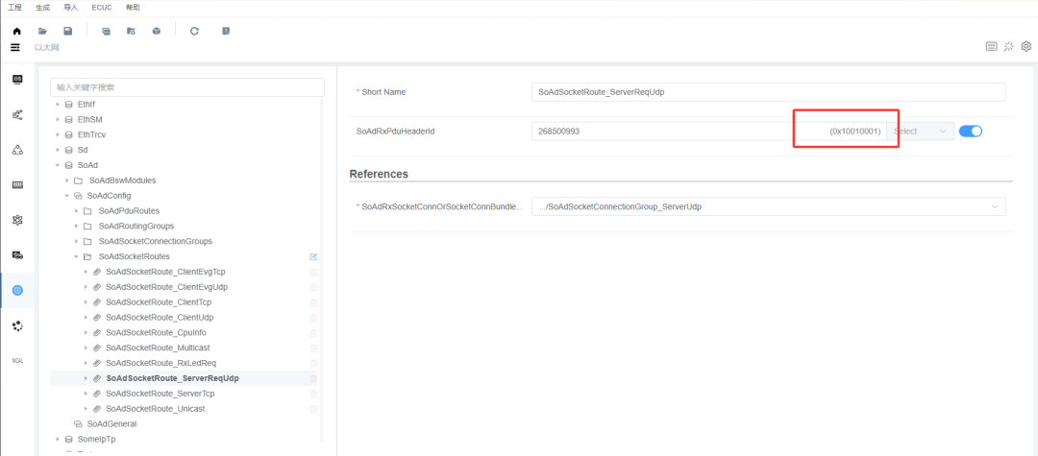The height and width of the screenshot is (456, 1038).
Task: Save project with the floppy disk icon
Action: (x=67, y=31)
